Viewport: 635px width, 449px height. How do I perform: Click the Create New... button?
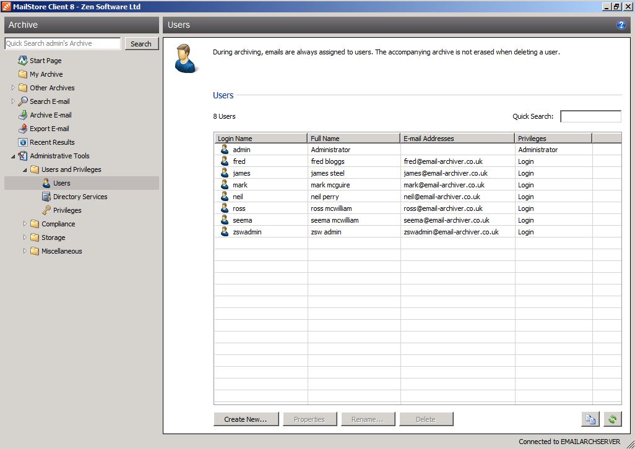pyautogui.click(x=246, y=419)
